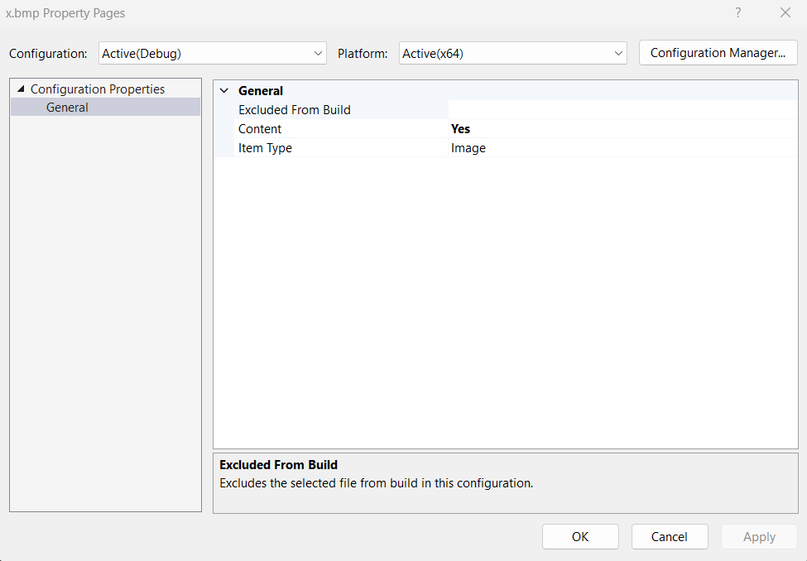Open Configuration Manager
This screenshot has height=561, width=807.
[x=718, y=53]
